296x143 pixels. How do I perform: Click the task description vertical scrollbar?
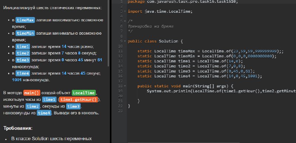coord(108,33)
